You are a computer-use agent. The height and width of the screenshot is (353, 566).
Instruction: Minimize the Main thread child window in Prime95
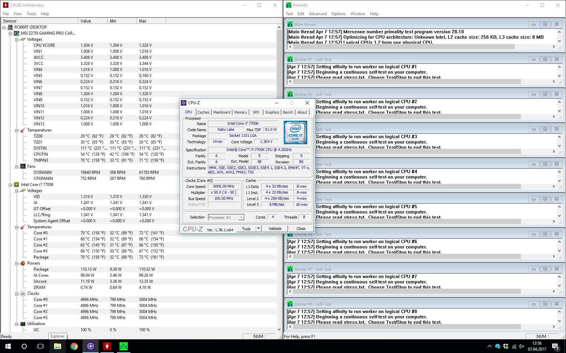pyautogui.click(x=534, y=24)
